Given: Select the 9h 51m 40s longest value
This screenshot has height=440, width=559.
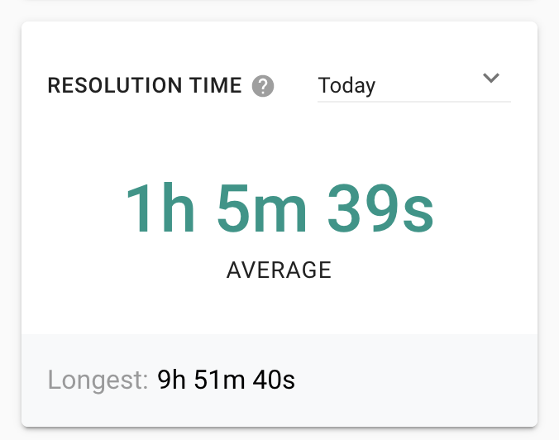Looking at the screenshot, I should pos(226,380).
